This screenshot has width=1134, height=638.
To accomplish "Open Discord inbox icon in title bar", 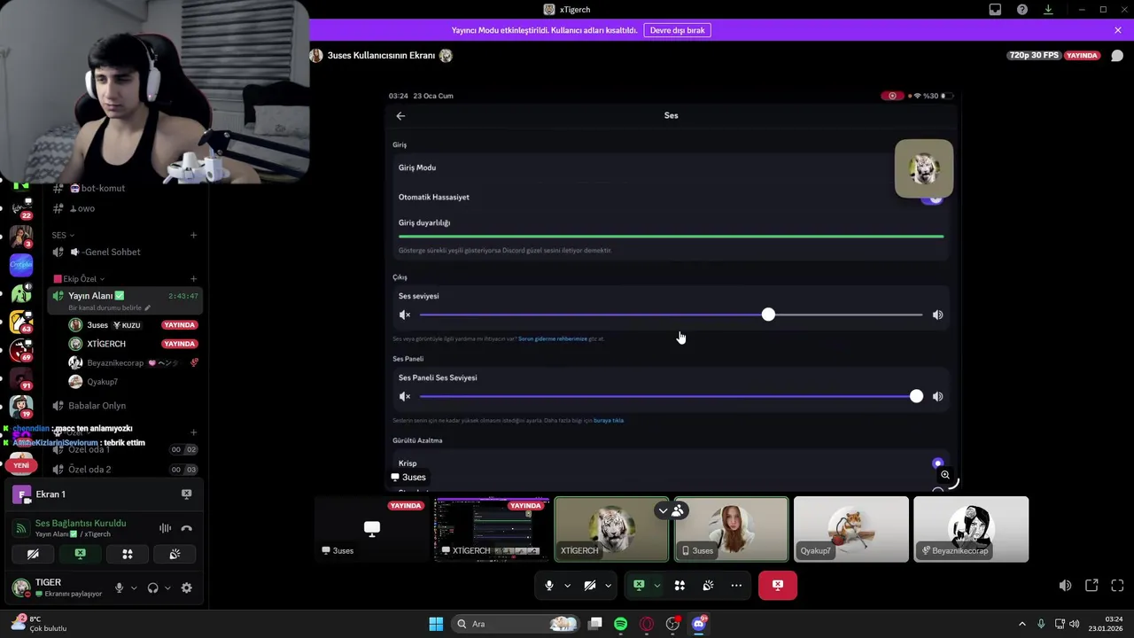I will [x=995, y=10].
